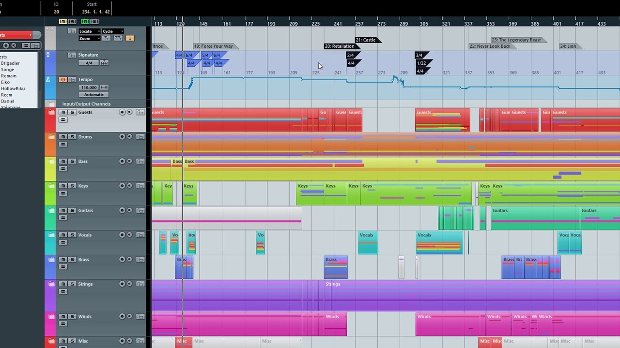The width and height of the screenshot is (620, 348).
Task: Select marker 24: Lion
Action: tap(570, 46)
